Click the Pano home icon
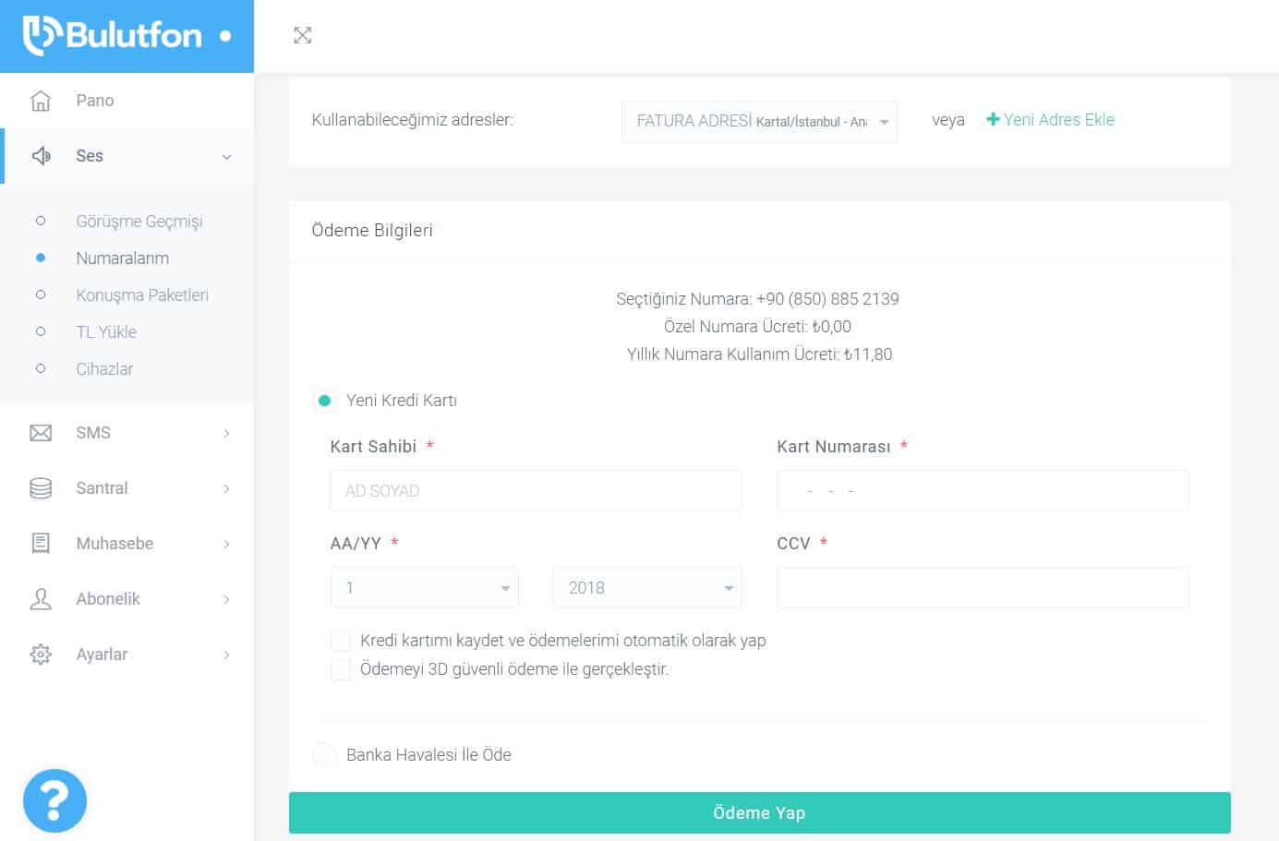 click(x=41, y=101)
